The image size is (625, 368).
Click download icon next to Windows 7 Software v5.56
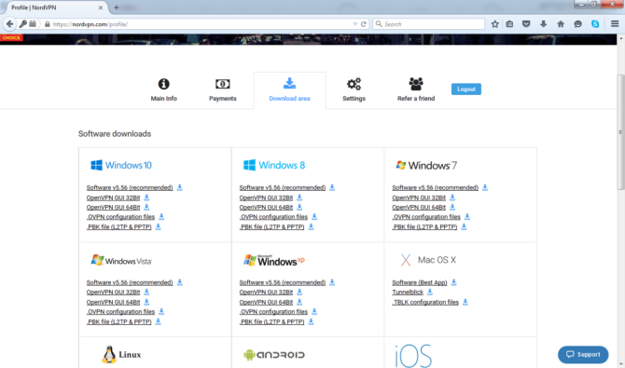coord(485,187)
